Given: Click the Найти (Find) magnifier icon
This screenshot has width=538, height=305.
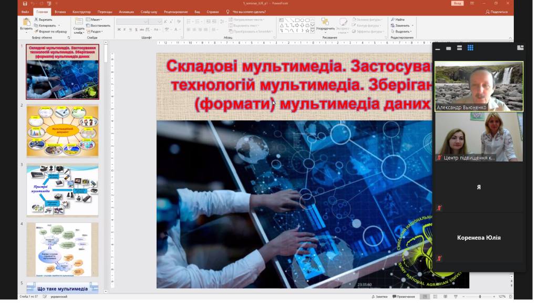Looking at the screenshot, I should coord(392,19).
